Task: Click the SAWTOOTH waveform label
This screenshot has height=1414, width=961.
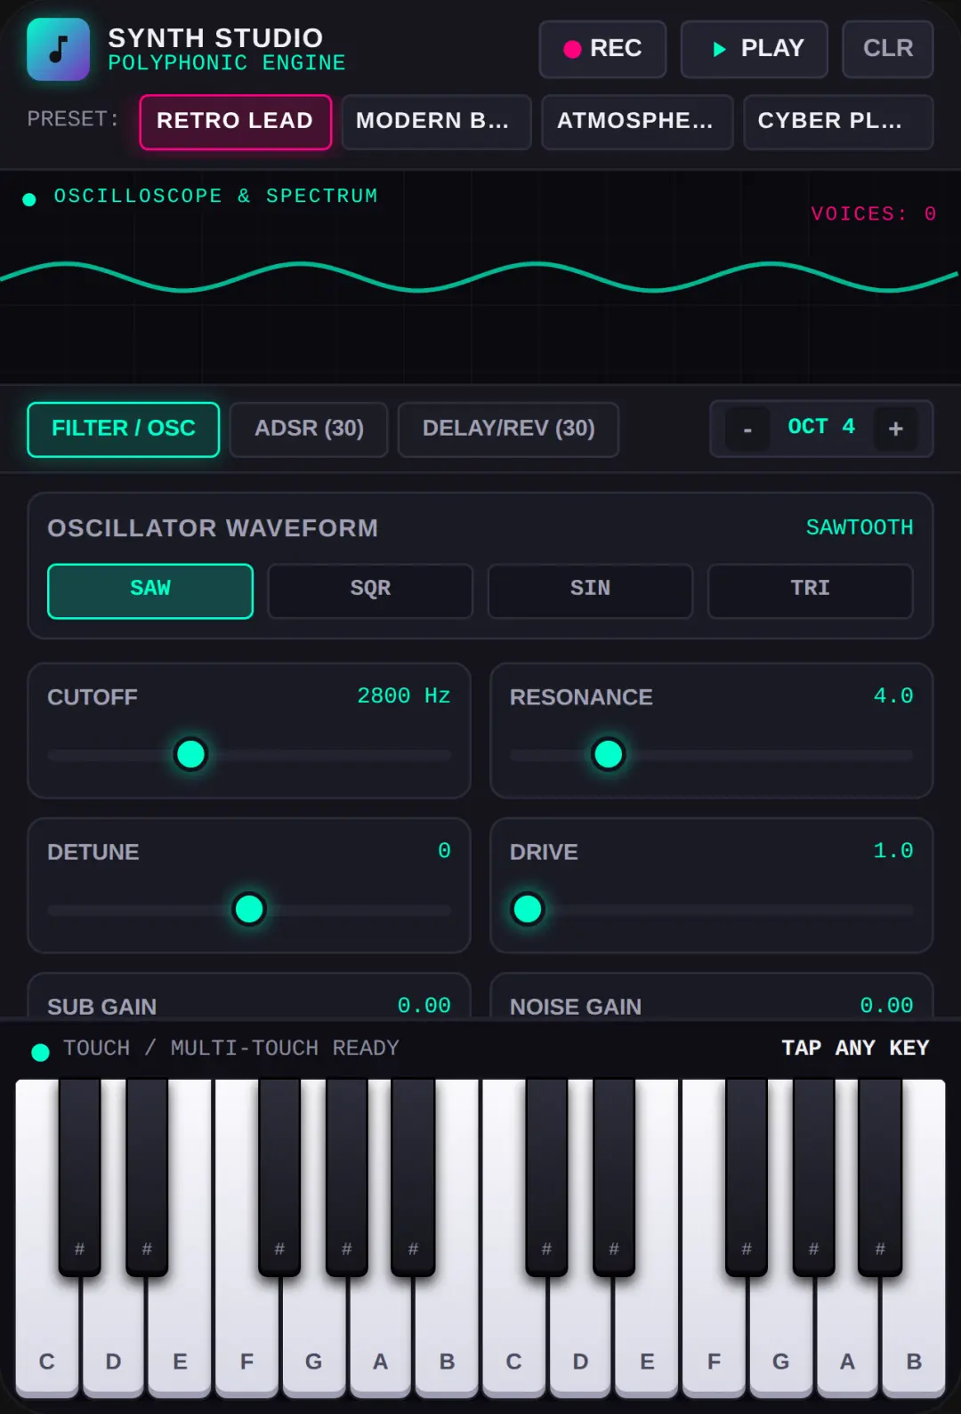Action: click(x=860, y=527)
